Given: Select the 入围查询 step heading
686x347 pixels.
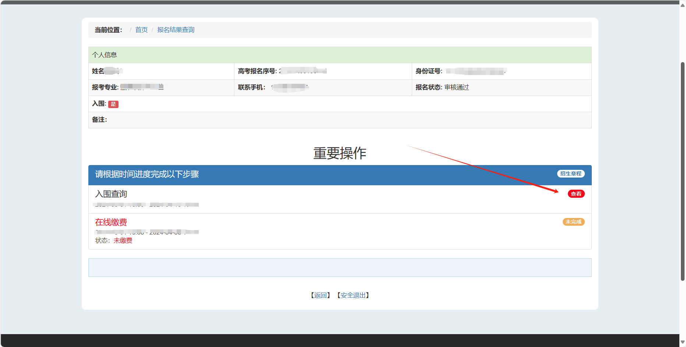Looking at the screenshot, I should 111,194.
